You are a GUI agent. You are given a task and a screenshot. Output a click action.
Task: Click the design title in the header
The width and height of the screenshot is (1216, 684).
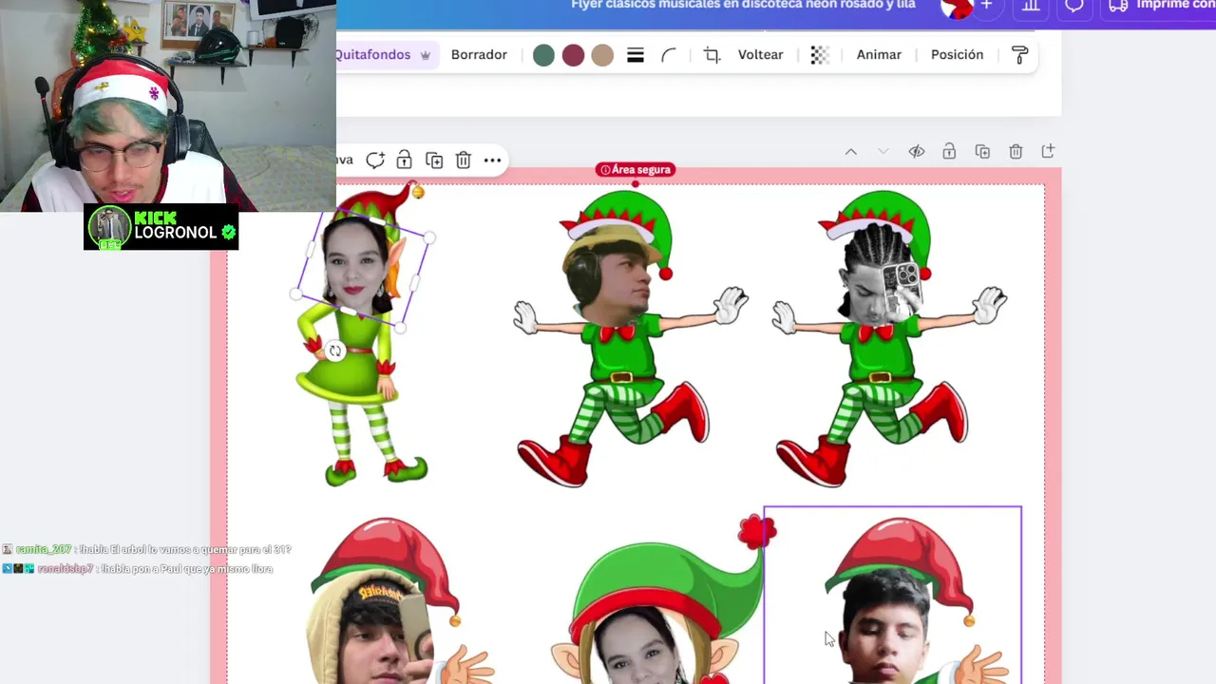pyautogui.click(x=743, y=5)
